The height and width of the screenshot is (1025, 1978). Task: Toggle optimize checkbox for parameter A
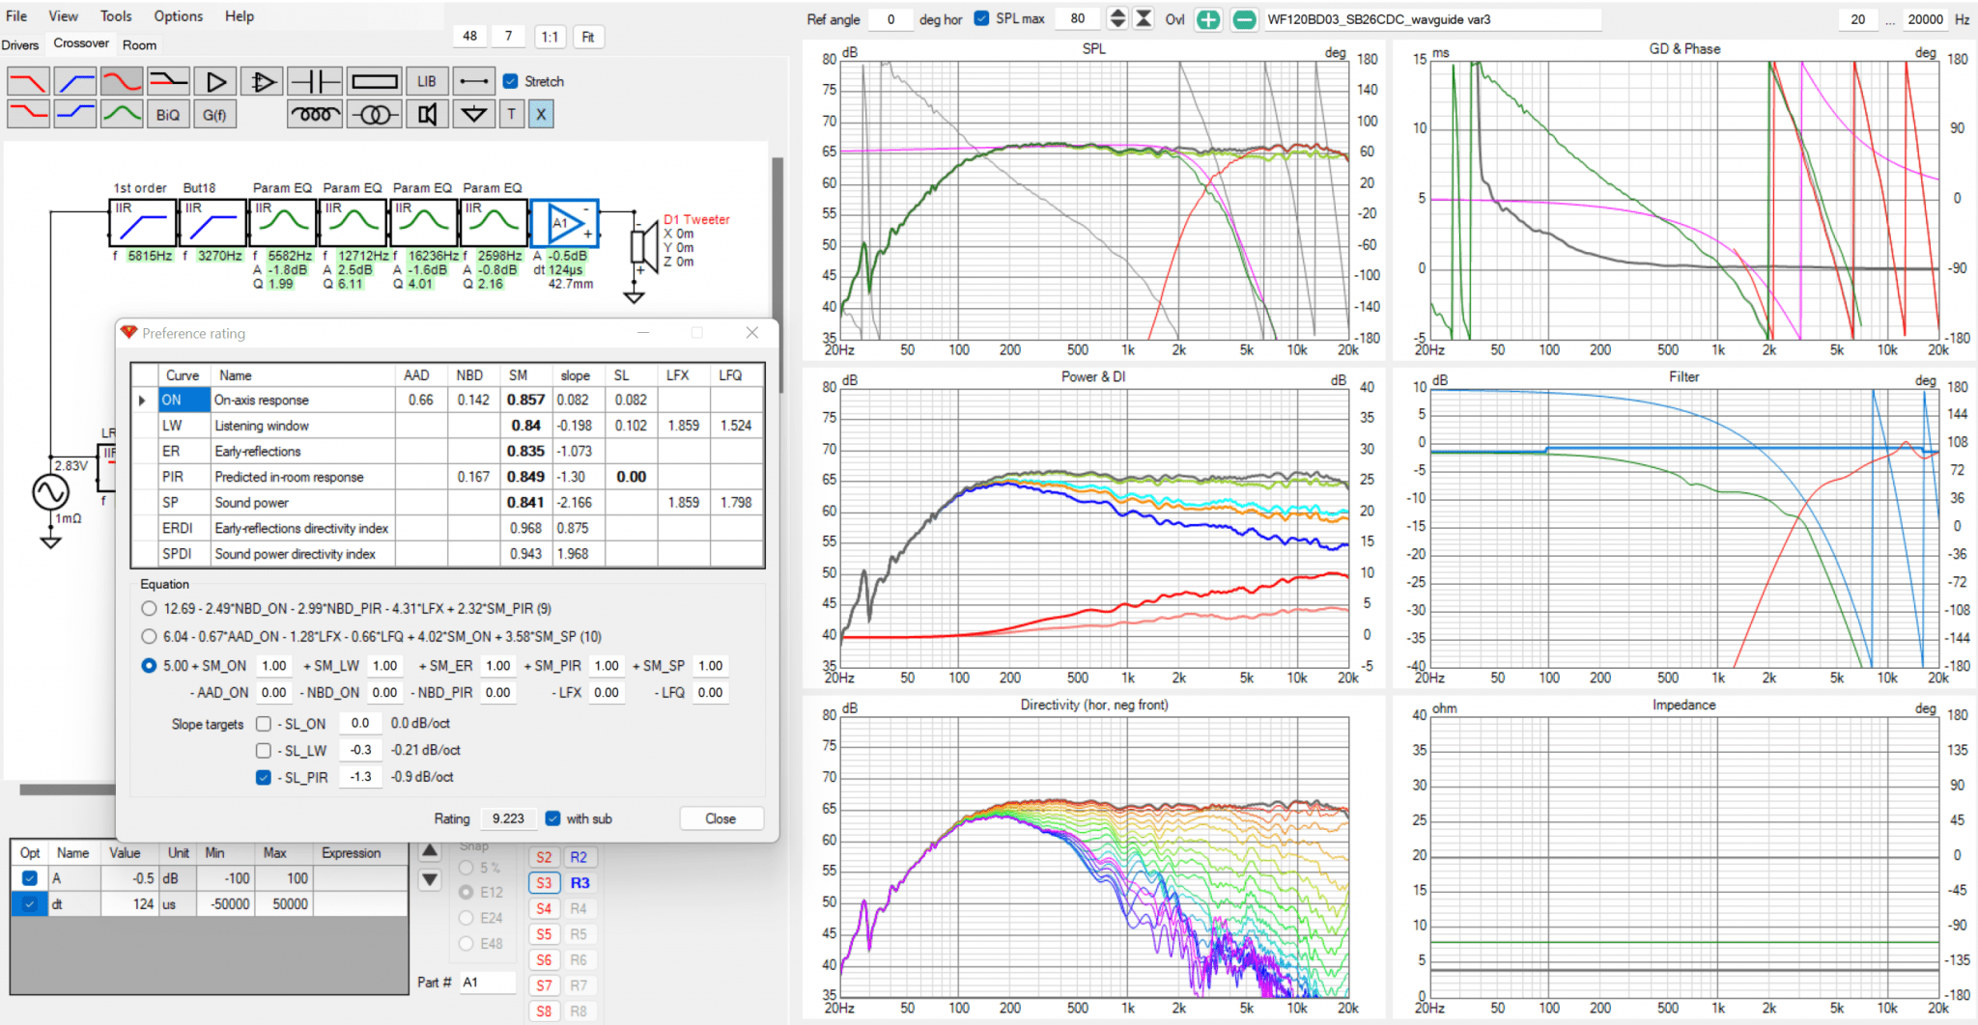coord(30,878)
